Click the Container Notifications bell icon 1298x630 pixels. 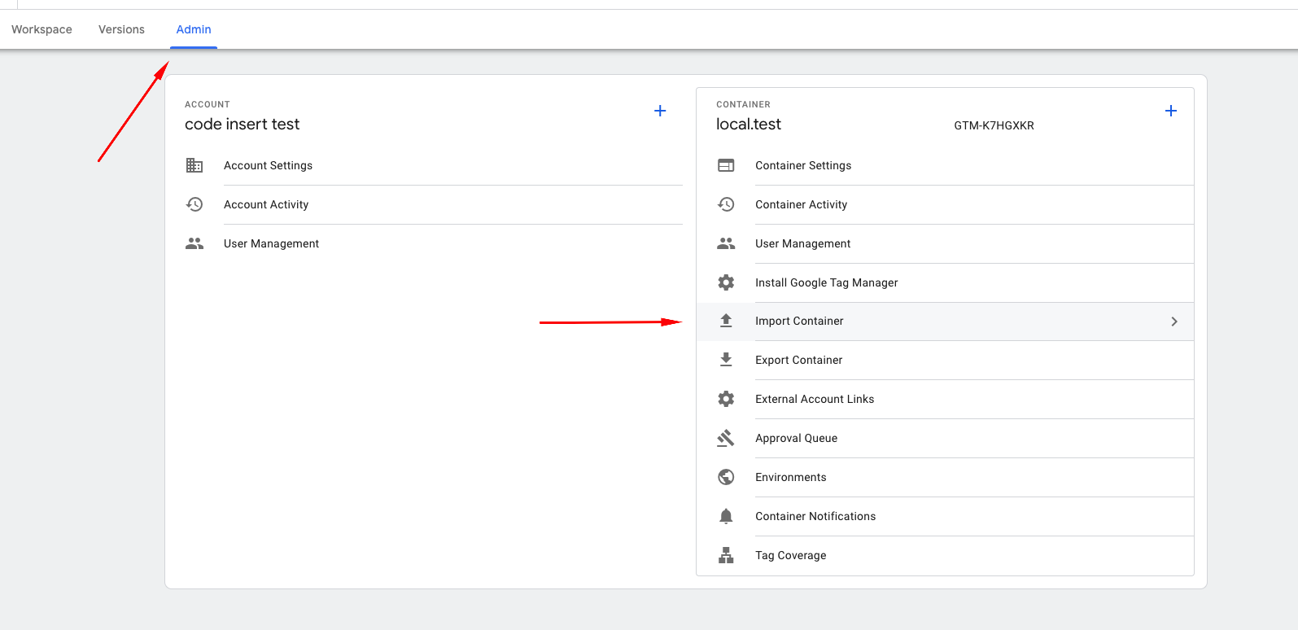click(726, 516)
